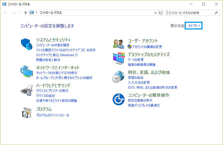Click the search magnifier icon

[216, 13]
